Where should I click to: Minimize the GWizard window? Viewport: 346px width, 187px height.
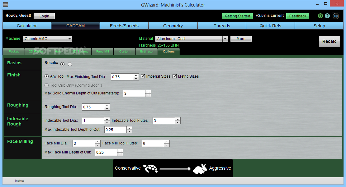click(x=317, y=4)
